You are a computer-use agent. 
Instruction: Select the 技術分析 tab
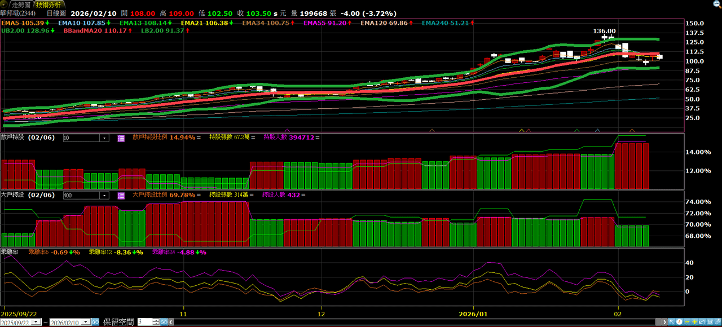[48, 4]
